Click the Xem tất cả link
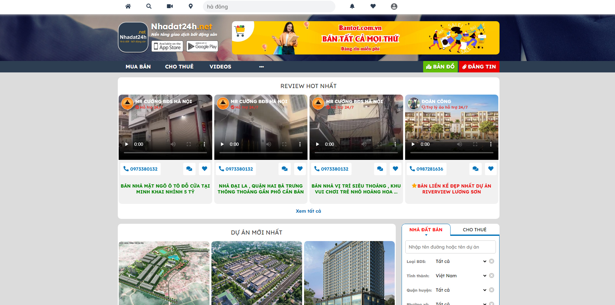 (x=309, y=211)
